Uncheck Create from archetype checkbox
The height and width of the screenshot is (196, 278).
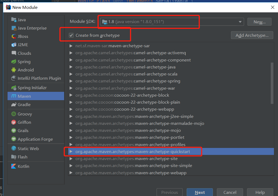point(71,35)
